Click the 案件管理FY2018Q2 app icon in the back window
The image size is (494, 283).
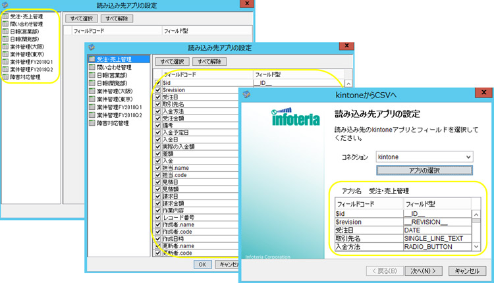[x=5, y=69]
